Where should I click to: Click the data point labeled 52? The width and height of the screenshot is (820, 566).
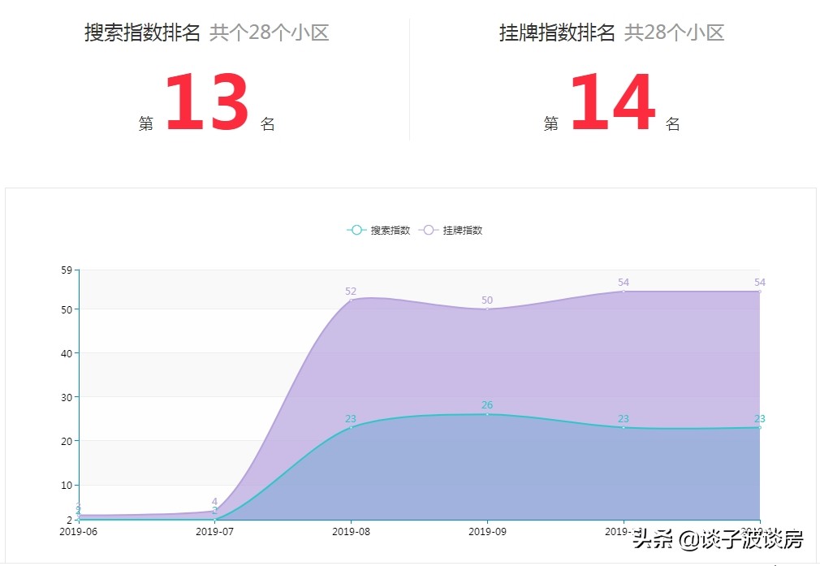(351, 300)
